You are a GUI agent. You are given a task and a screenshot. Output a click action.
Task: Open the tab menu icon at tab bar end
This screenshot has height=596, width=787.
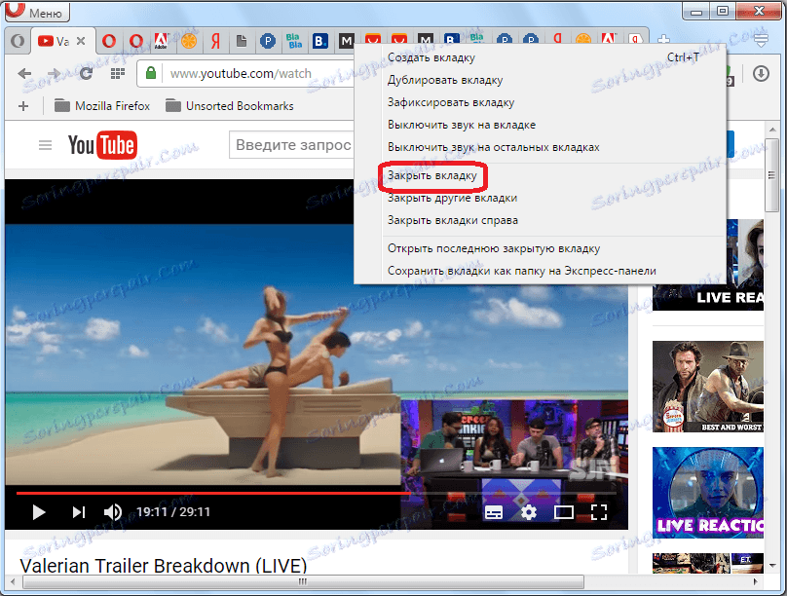point(761,40)
